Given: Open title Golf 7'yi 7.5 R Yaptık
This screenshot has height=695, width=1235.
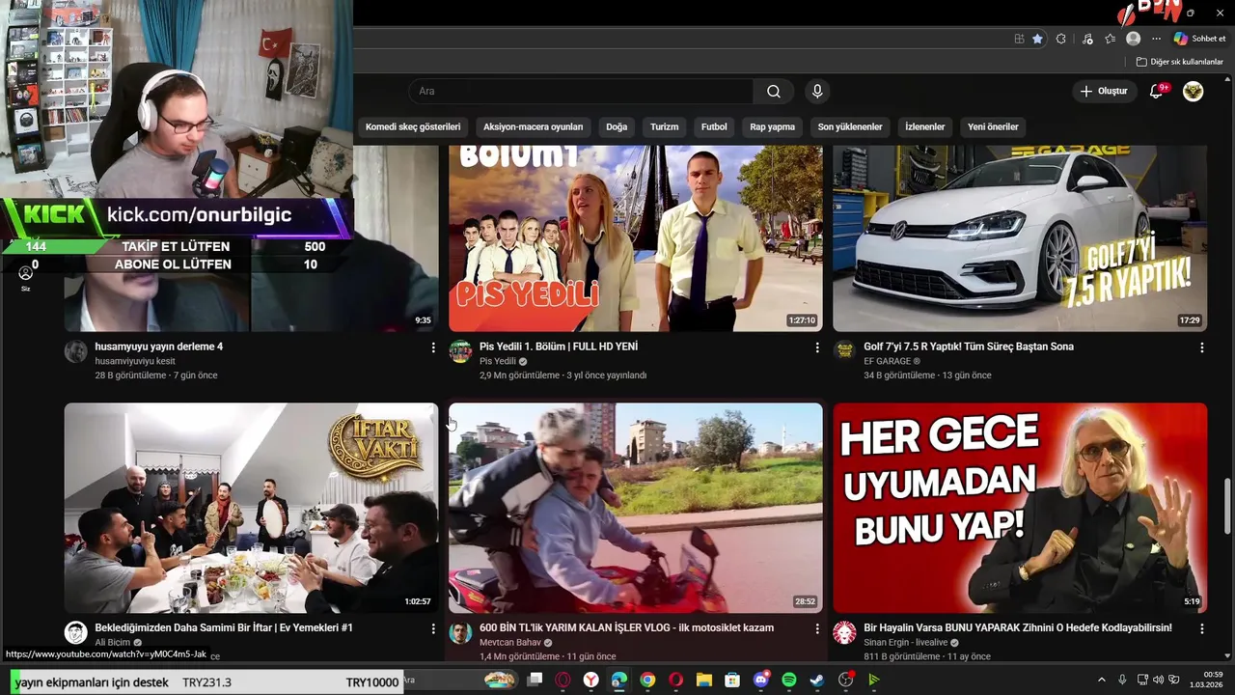Looking at the screenshot, I should click(969, 347).
